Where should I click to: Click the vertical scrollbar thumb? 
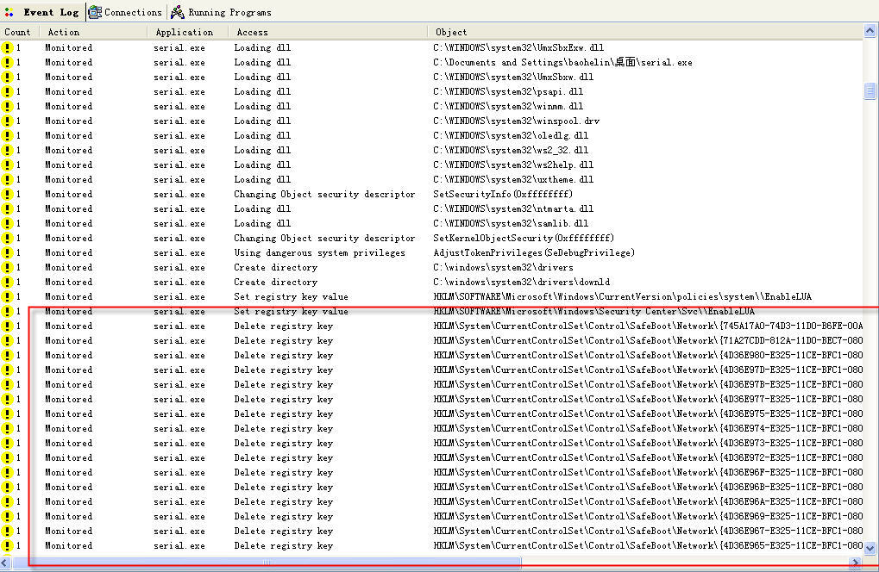pos(870,91)
